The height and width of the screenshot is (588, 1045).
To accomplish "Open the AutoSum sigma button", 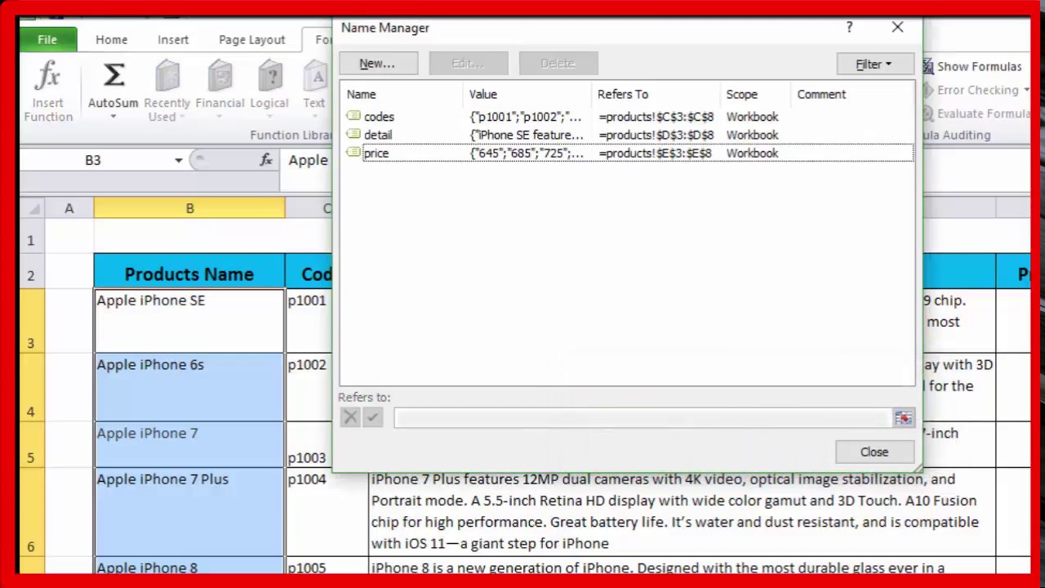I will point(113,76).
